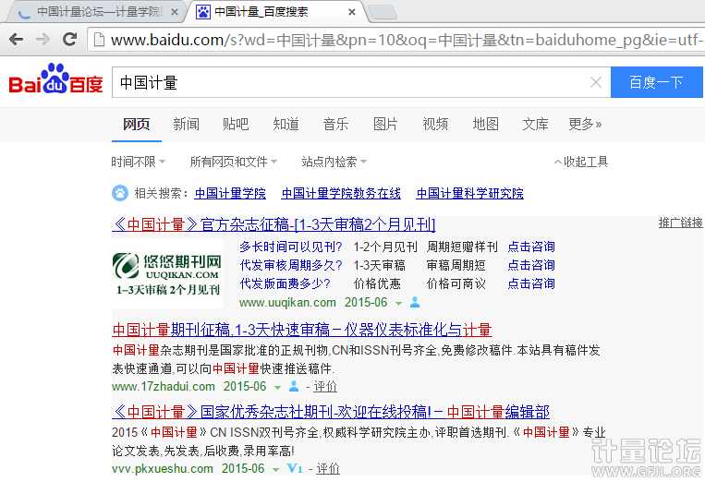705x482 pixels.
Task: Click the Baidu paw favicon on the active tab
Action: 203,12
